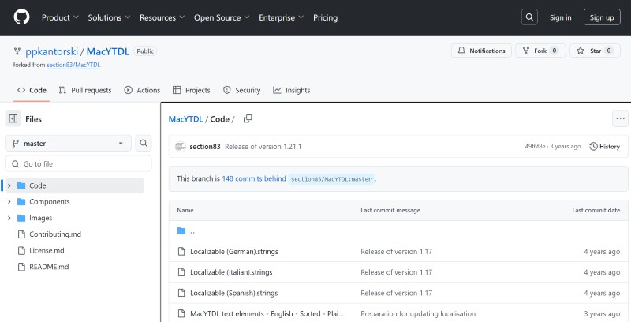
Task: Switch to the Pull requests tab
Action: click(85, 90)
